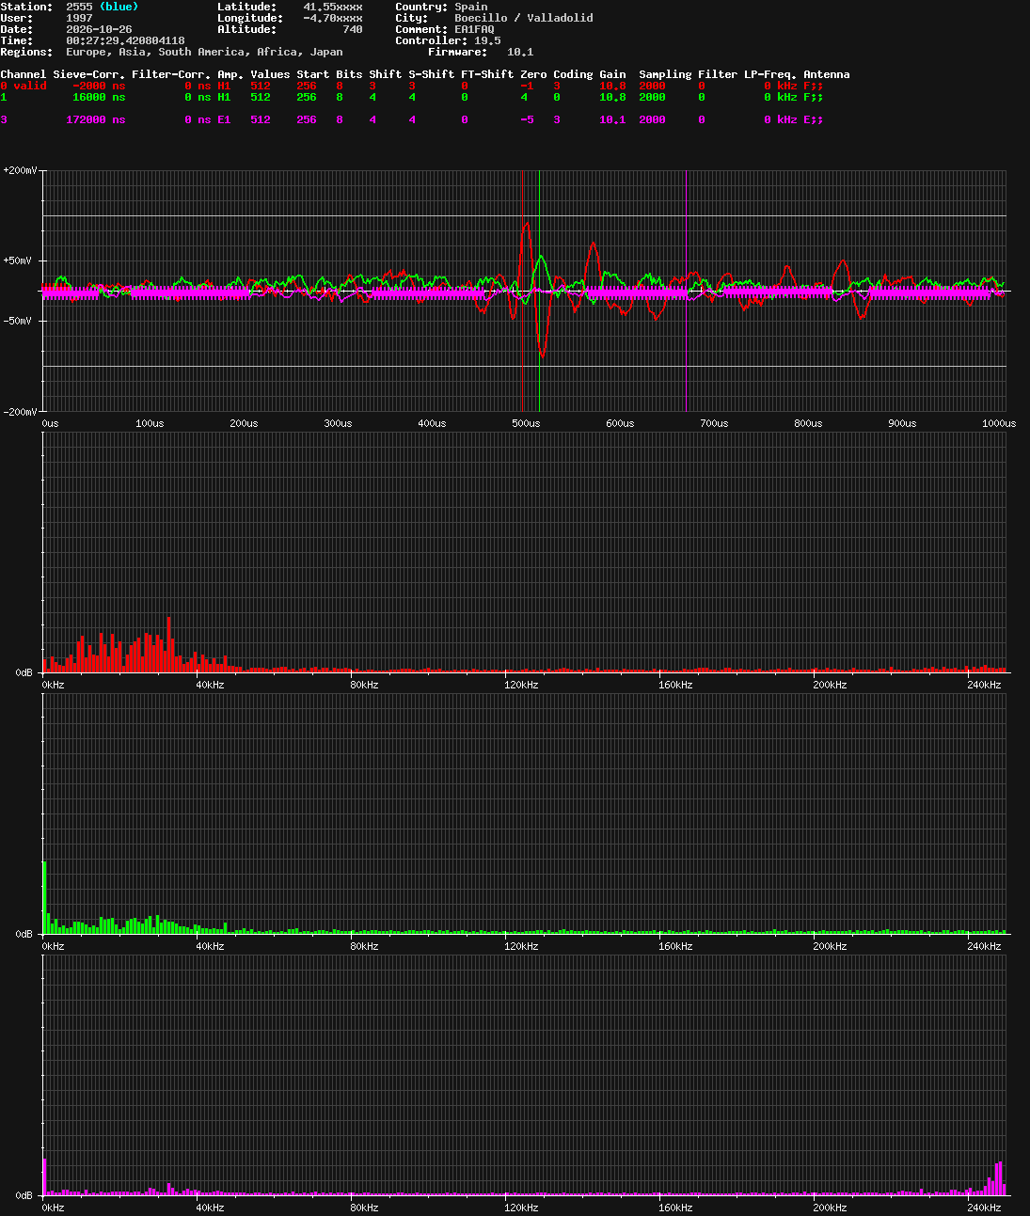1030x1216 pixels.
Task: Click the -200mV axis label
Action: point(20,412)
